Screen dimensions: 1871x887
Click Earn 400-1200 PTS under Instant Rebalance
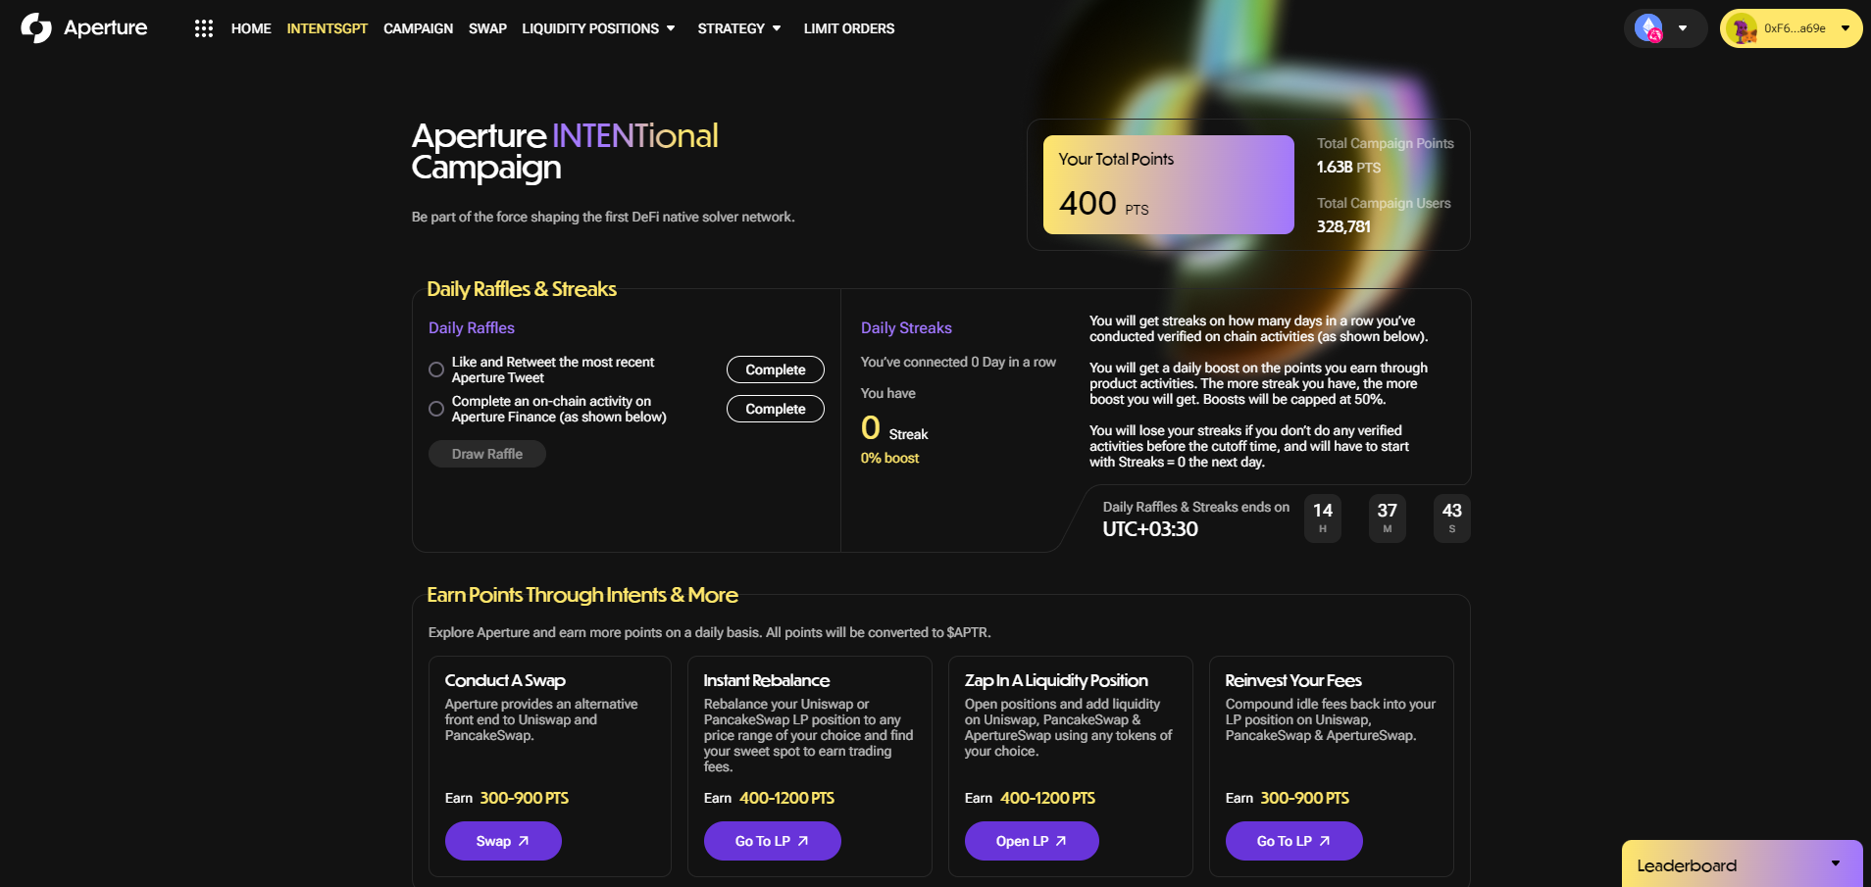769,798
